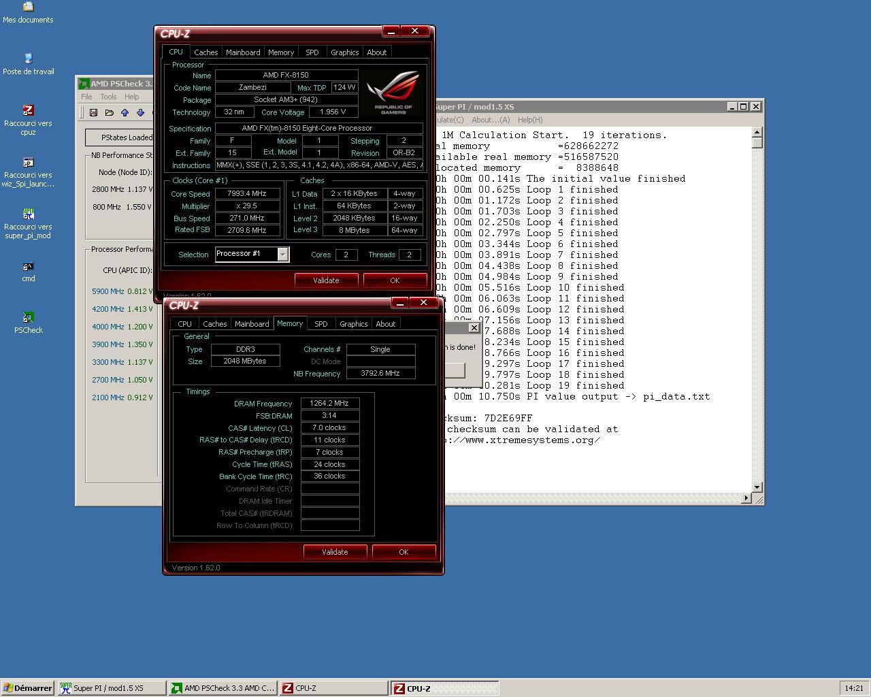Click Validate in upper CPU-Z window
871x697 pixels.
(326, 280)
